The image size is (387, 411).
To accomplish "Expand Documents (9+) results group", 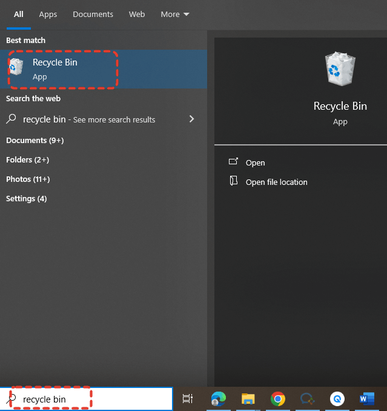I will coord(35,140).
